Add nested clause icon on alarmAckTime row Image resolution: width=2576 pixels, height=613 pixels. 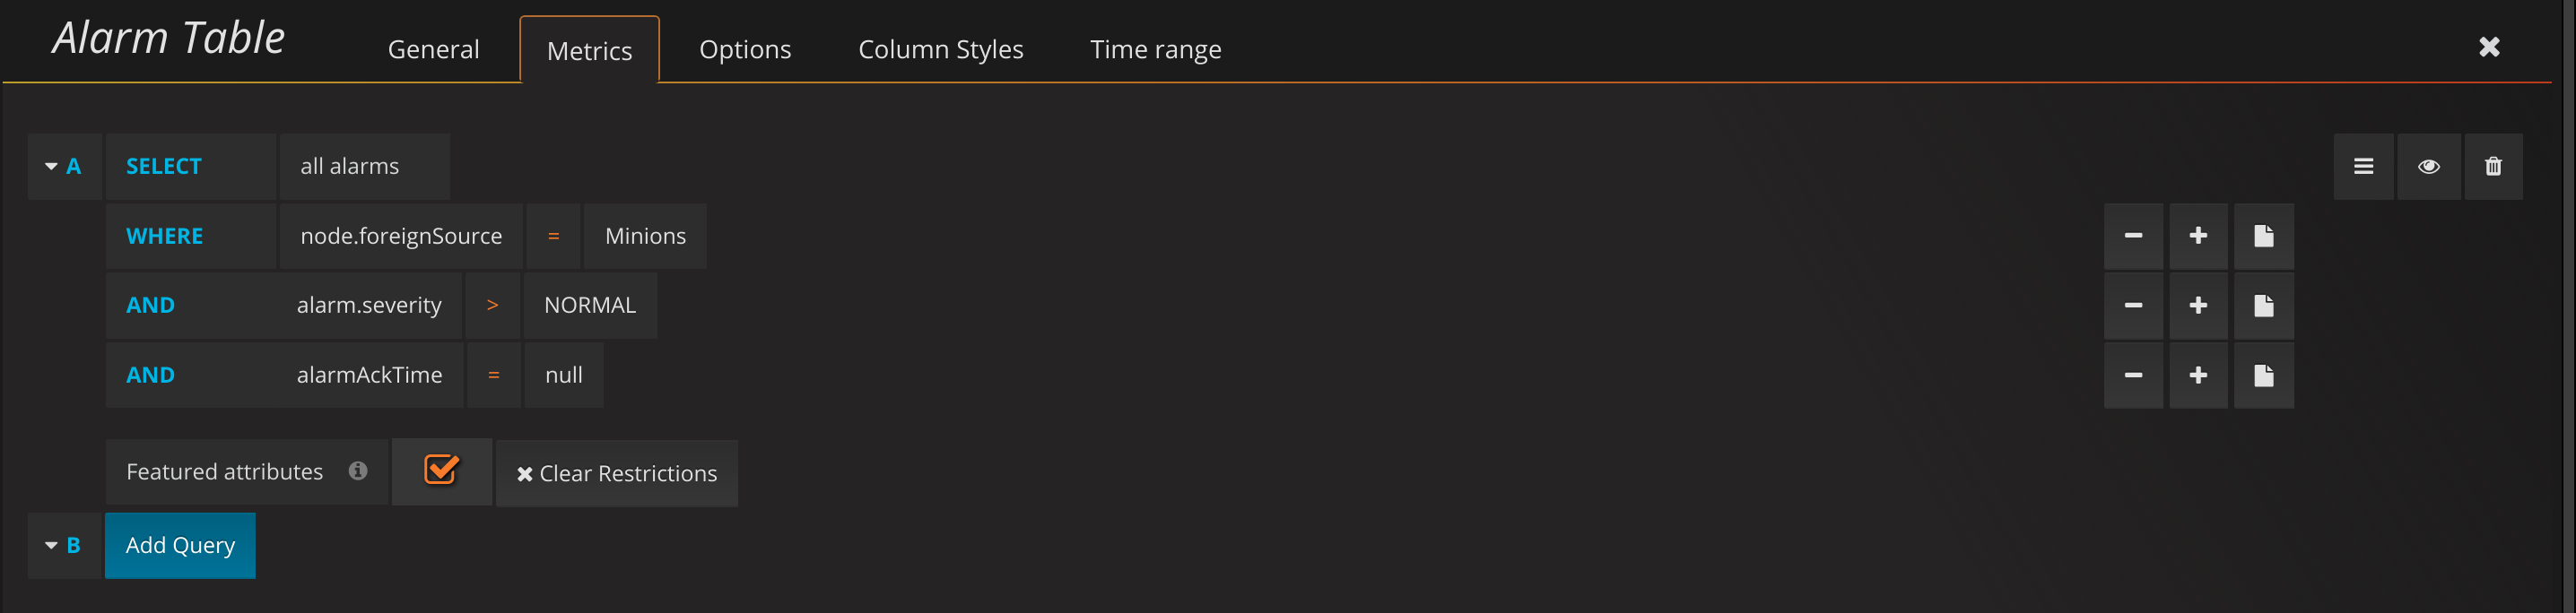coord(2264,376)
